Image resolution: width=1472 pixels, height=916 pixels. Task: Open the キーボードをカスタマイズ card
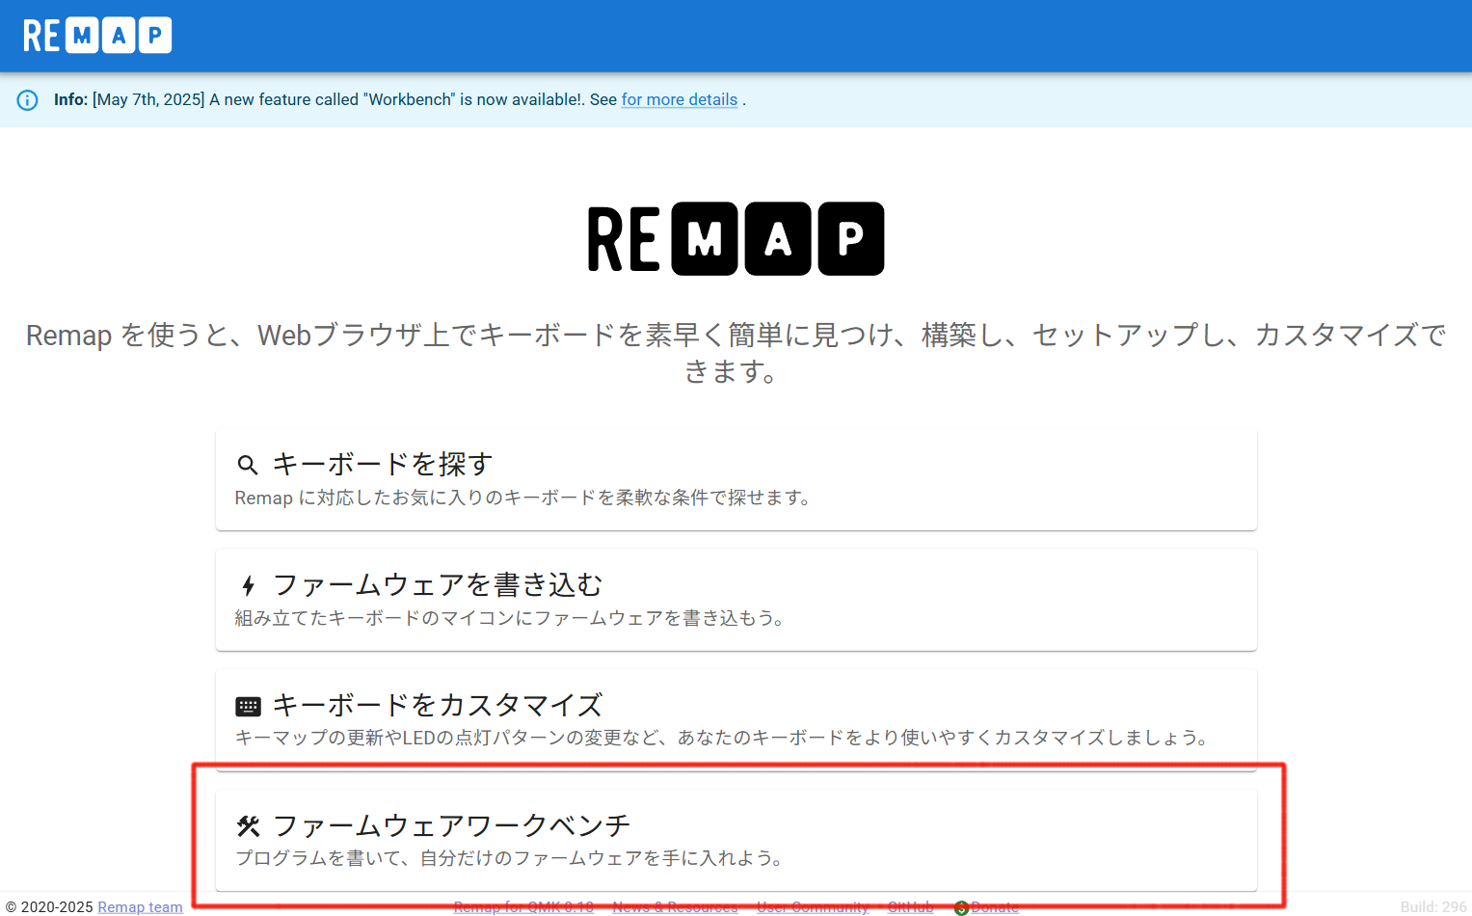point(736,719)
